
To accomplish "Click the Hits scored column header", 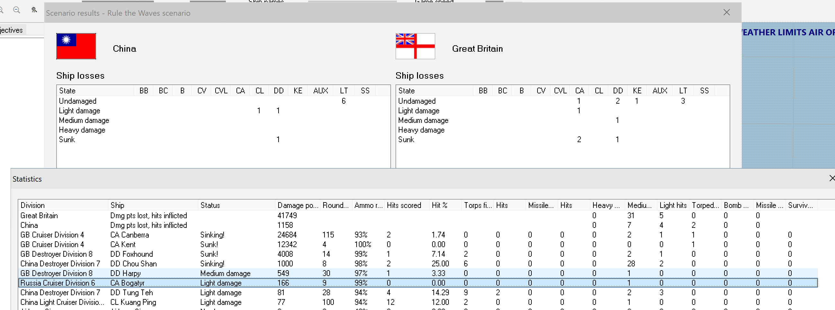I will point(404,205).
